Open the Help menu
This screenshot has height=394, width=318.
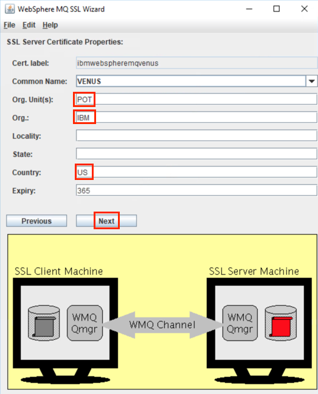coord(50,25)
